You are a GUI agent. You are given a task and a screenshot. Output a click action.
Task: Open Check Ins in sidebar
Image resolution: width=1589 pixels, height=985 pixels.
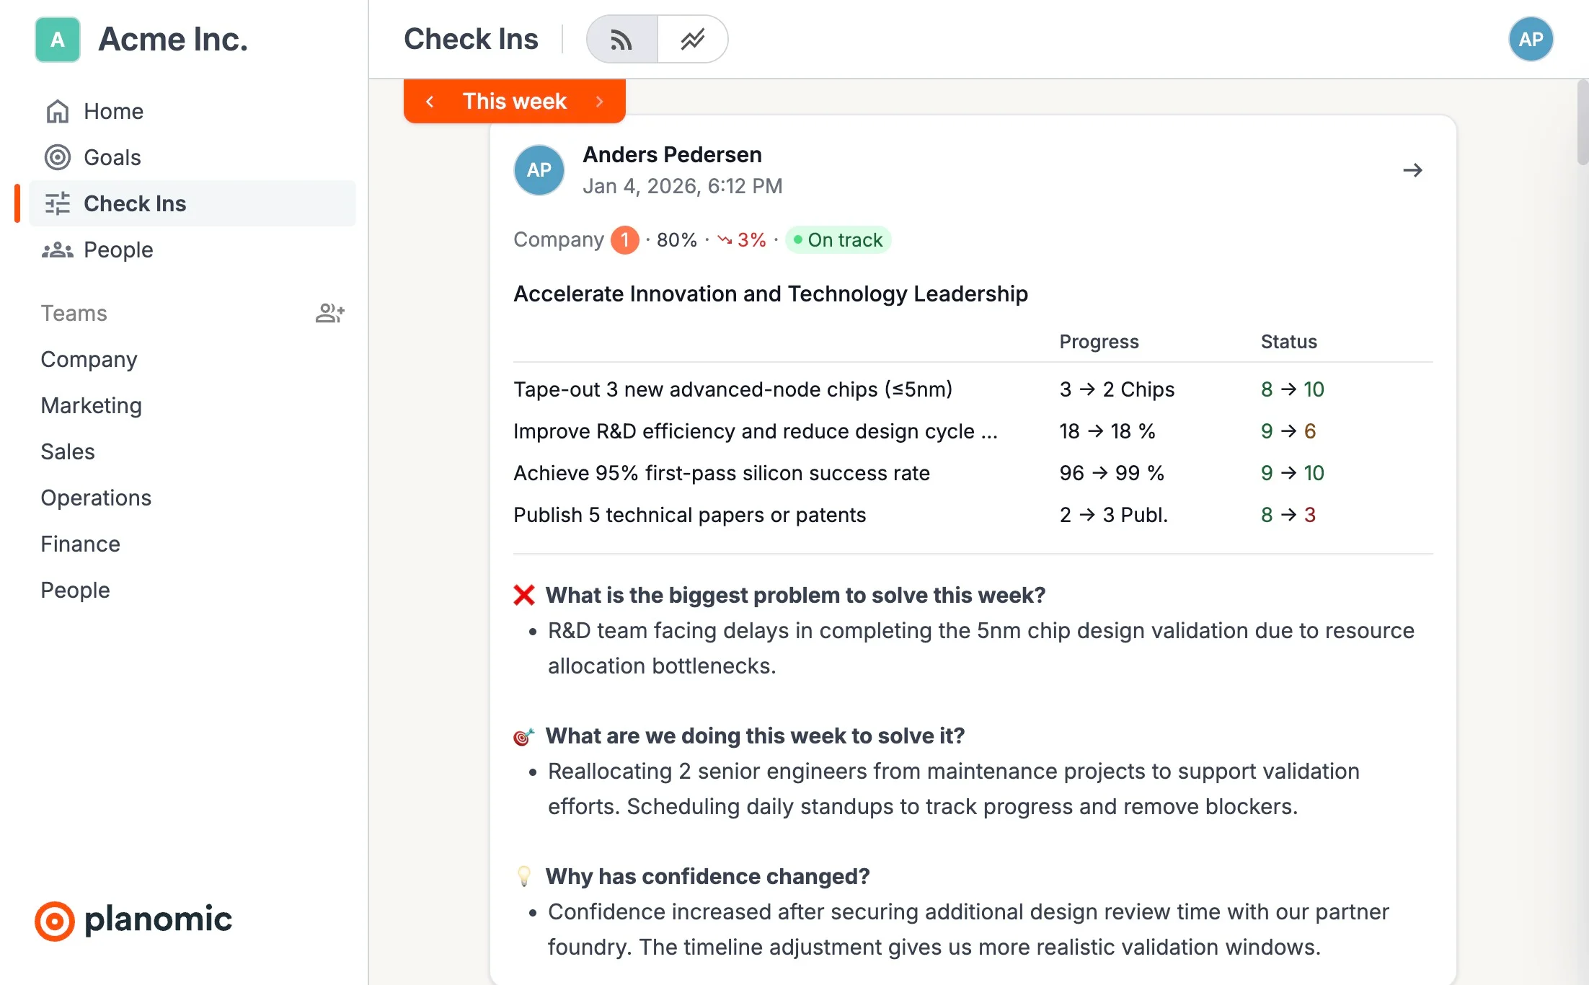click(135, 203)
